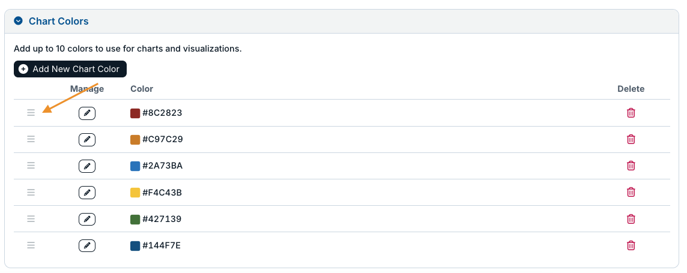
Task: Edit the #8C2823 color with pencil icon
Action: click(x=86, y=113)
